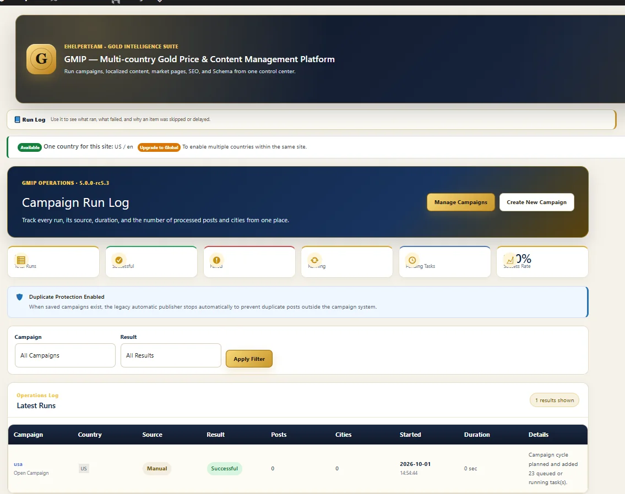Click the Run Log book icon

17,119
